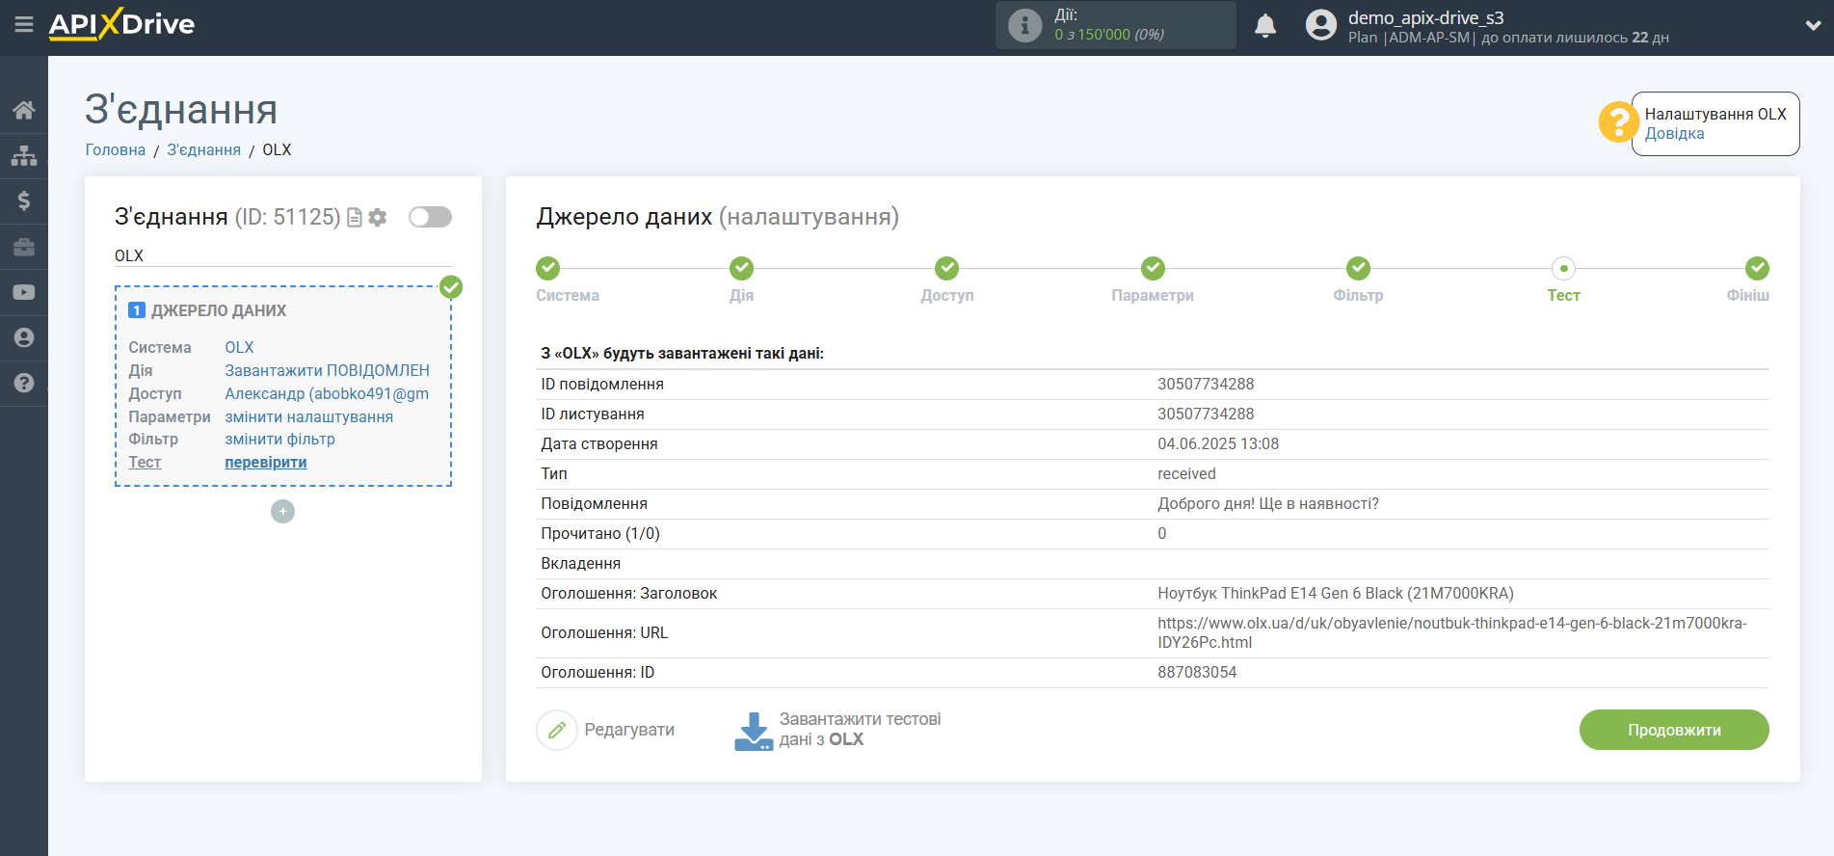Select the current Тест step
This screenshot has width=1834, height=856.
[1563, 268]
